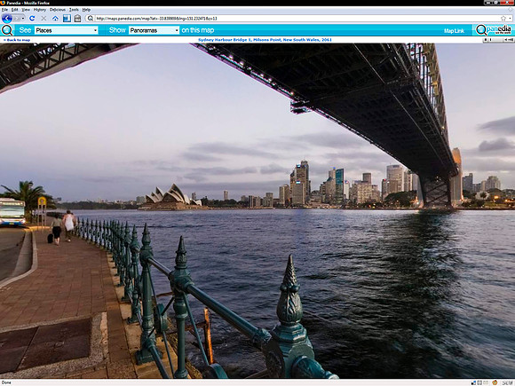
Task: Reload the page with the refresh icon
Action: (32, 19)
